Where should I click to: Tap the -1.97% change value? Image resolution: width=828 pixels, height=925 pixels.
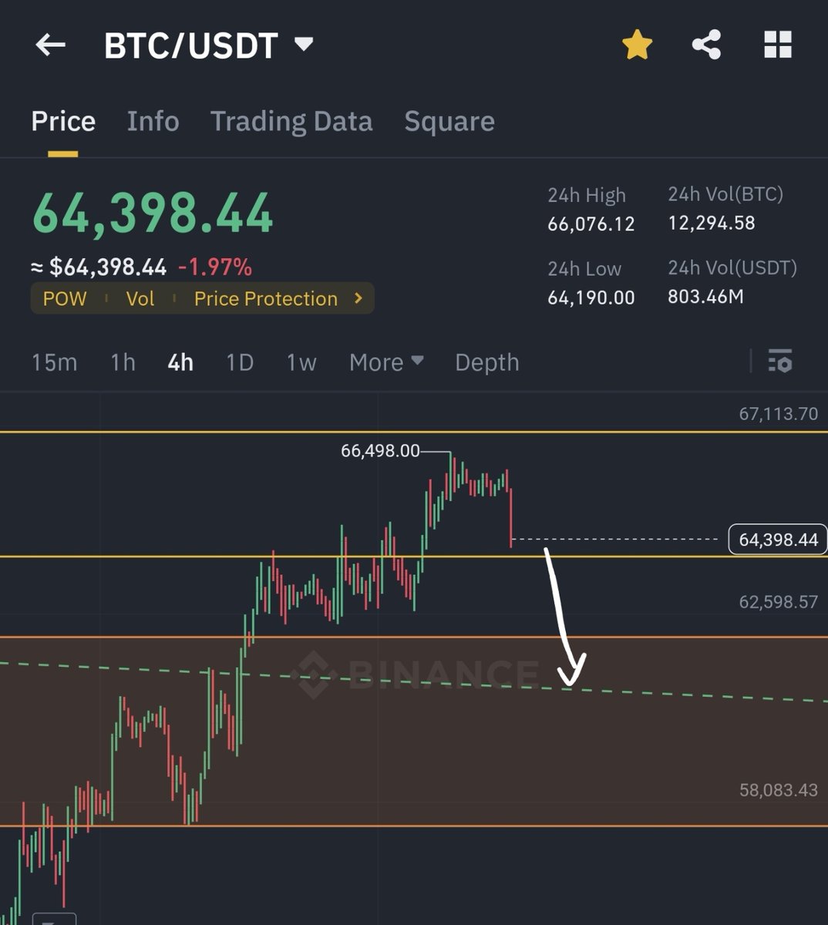215,267
